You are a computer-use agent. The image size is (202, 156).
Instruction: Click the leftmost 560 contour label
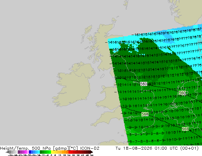[143, 84]
